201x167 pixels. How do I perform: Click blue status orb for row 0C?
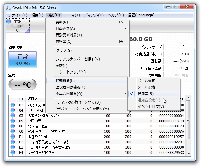click(13, 126)
